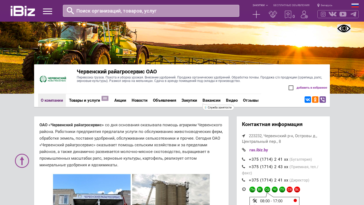Open the 'О компании' tab
Image resolution: width=364 pixels, height=205 pixels.
click(x=52, y=100)
